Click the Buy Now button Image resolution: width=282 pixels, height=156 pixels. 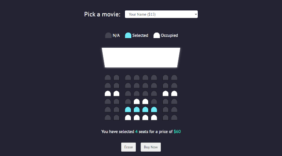tap(151, 147)
